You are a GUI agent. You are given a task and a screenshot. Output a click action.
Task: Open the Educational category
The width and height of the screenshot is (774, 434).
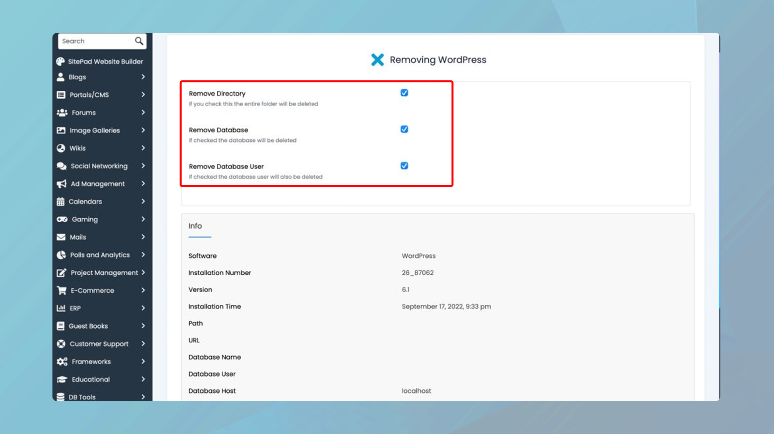click(89, 379)
